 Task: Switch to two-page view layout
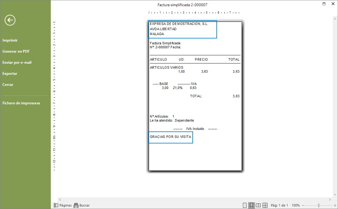coord(258,205)
